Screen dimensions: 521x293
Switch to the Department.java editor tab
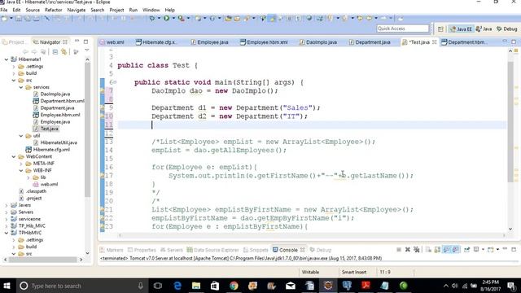(370, 42)
